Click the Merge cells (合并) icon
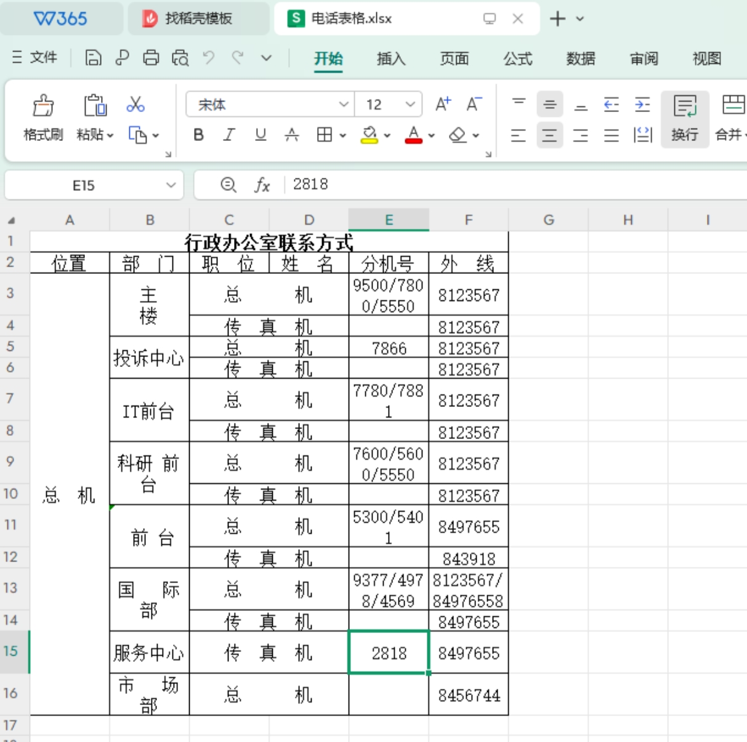The height and width of the screenshot is (742, 747). [733, 106]
